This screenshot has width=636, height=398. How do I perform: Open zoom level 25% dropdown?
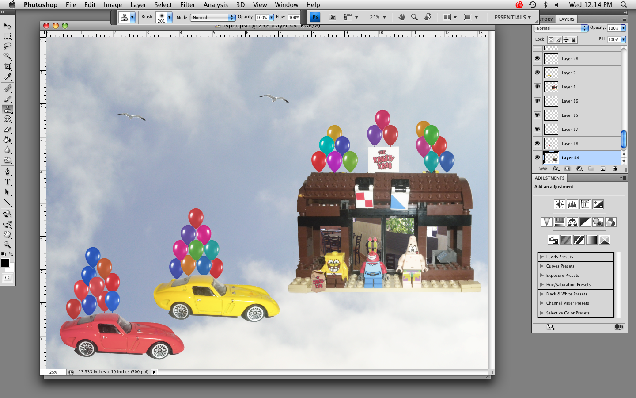[378, 17]
